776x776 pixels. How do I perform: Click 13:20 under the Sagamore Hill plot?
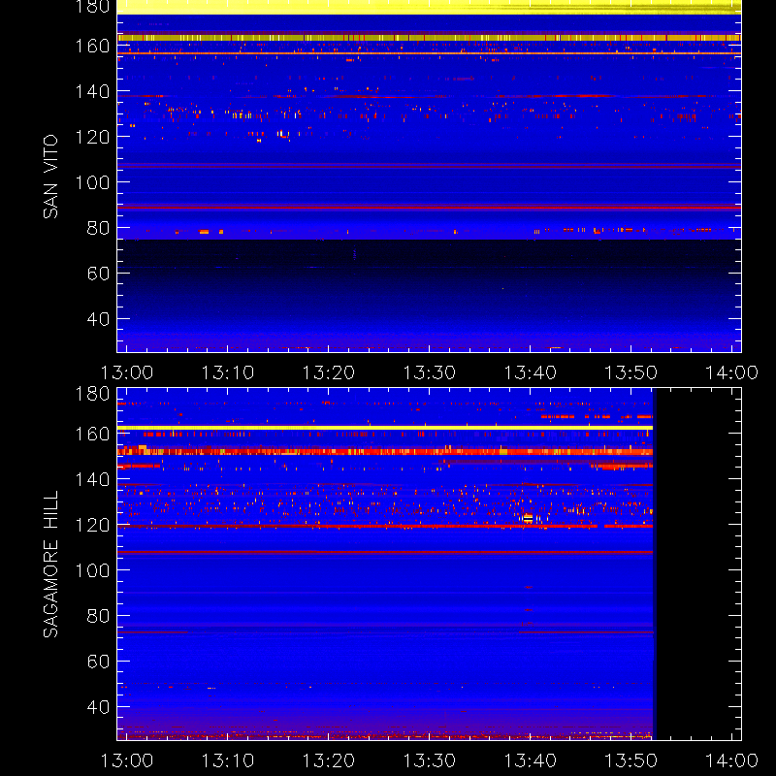329,760
